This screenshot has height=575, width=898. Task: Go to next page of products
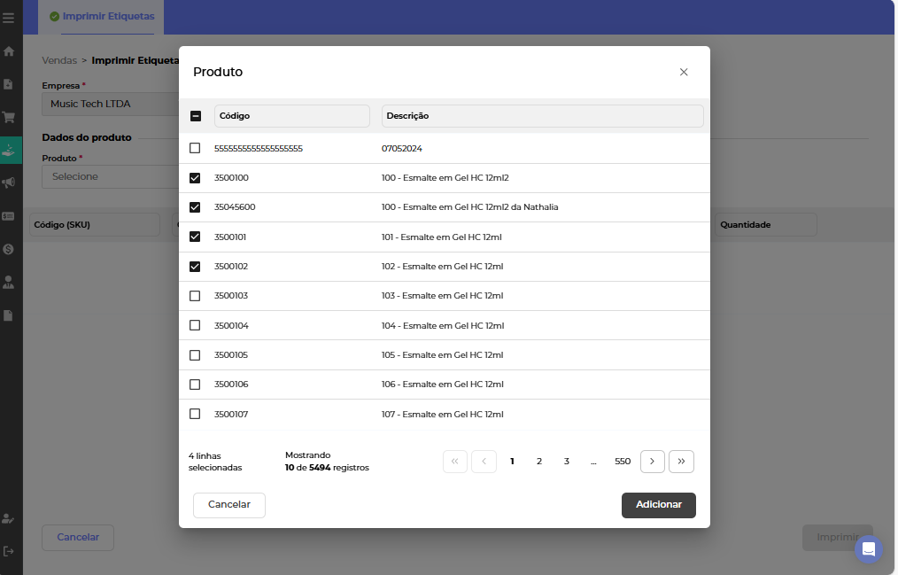point(652,462)
